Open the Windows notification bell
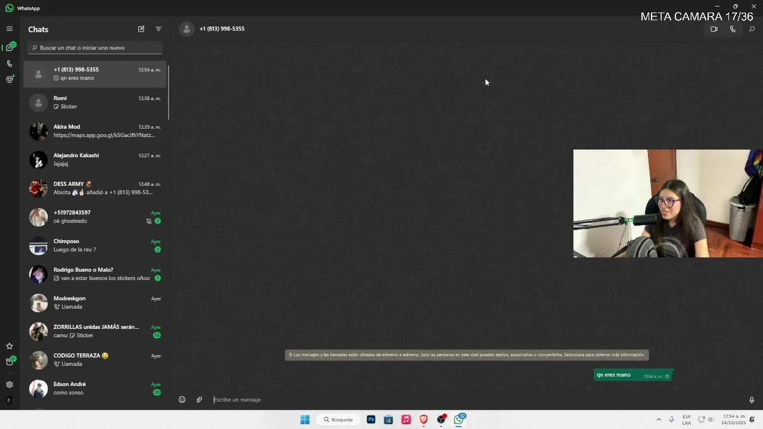 pos(752,419)
